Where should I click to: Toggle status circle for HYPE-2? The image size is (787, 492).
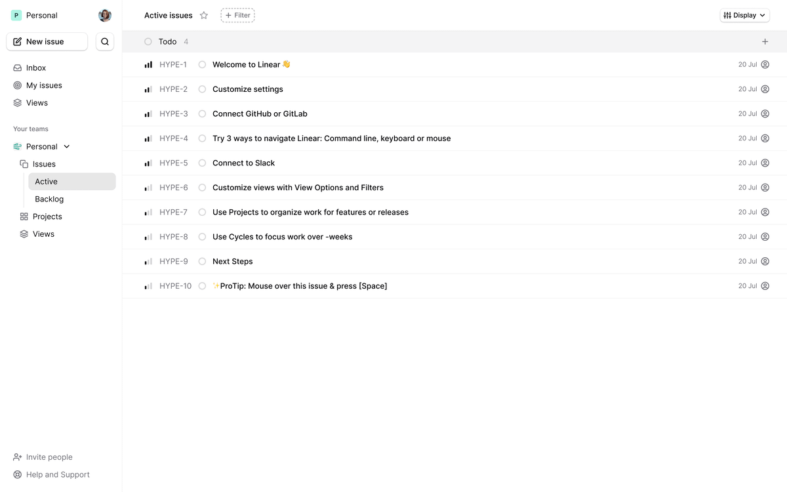click(x=202, y=89)
